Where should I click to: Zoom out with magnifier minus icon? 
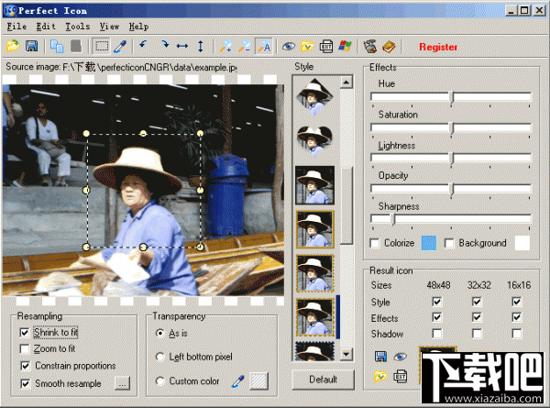point(245,47)
